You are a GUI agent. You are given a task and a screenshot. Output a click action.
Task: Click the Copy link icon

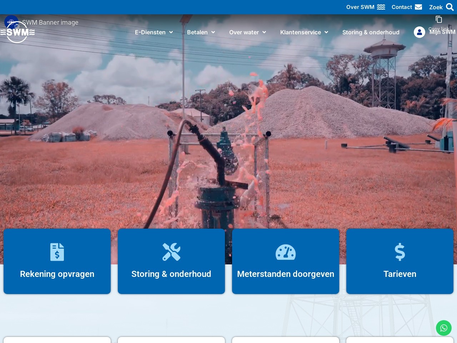(439, 19)
